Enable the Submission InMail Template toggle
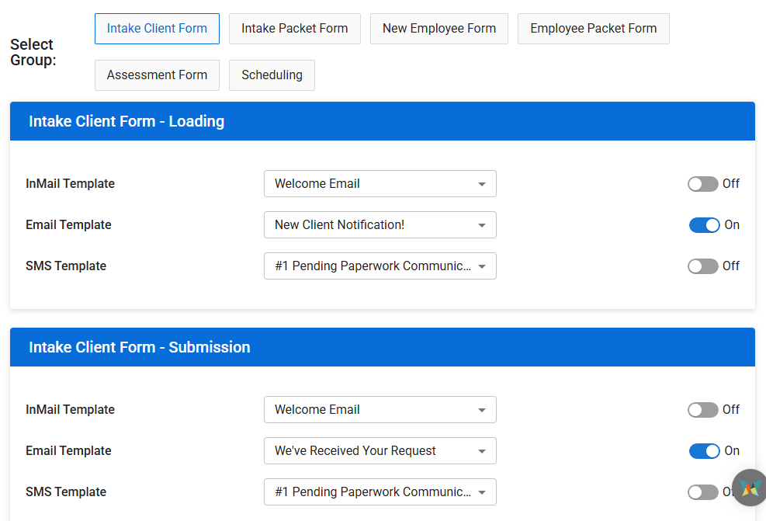The image size is (766, 521). pyautogui.click(x=703, y=409)
